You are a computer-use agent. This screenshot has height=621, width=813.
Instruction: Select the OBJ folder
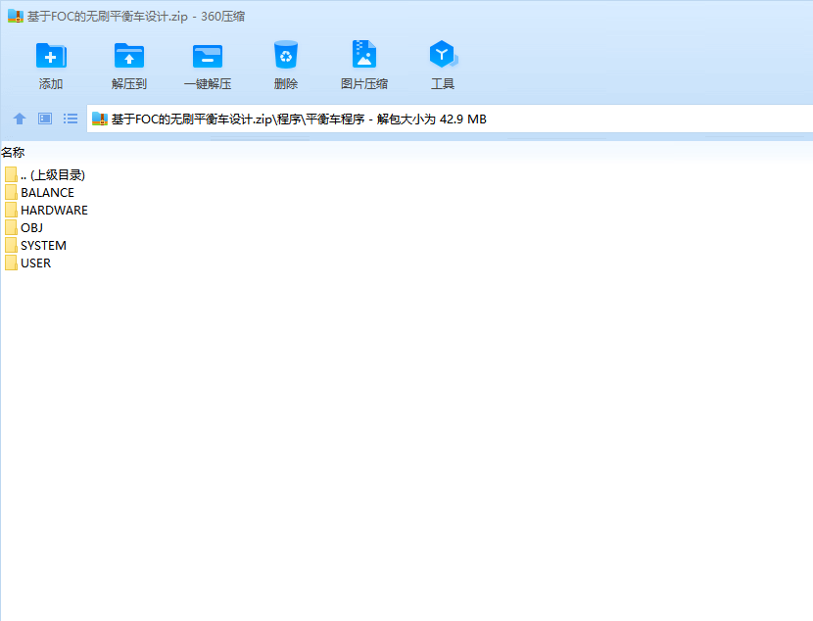[x=24, y=227]
